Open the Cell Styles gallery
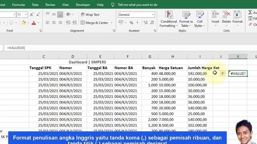The width and height of the screenshot is (257, 144). (200, 19)
